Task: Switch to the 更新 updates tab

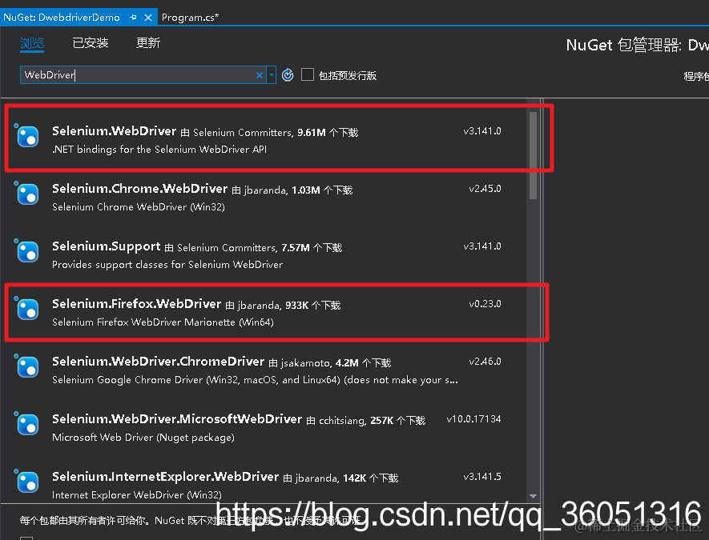Action: [x=148, y=43]
